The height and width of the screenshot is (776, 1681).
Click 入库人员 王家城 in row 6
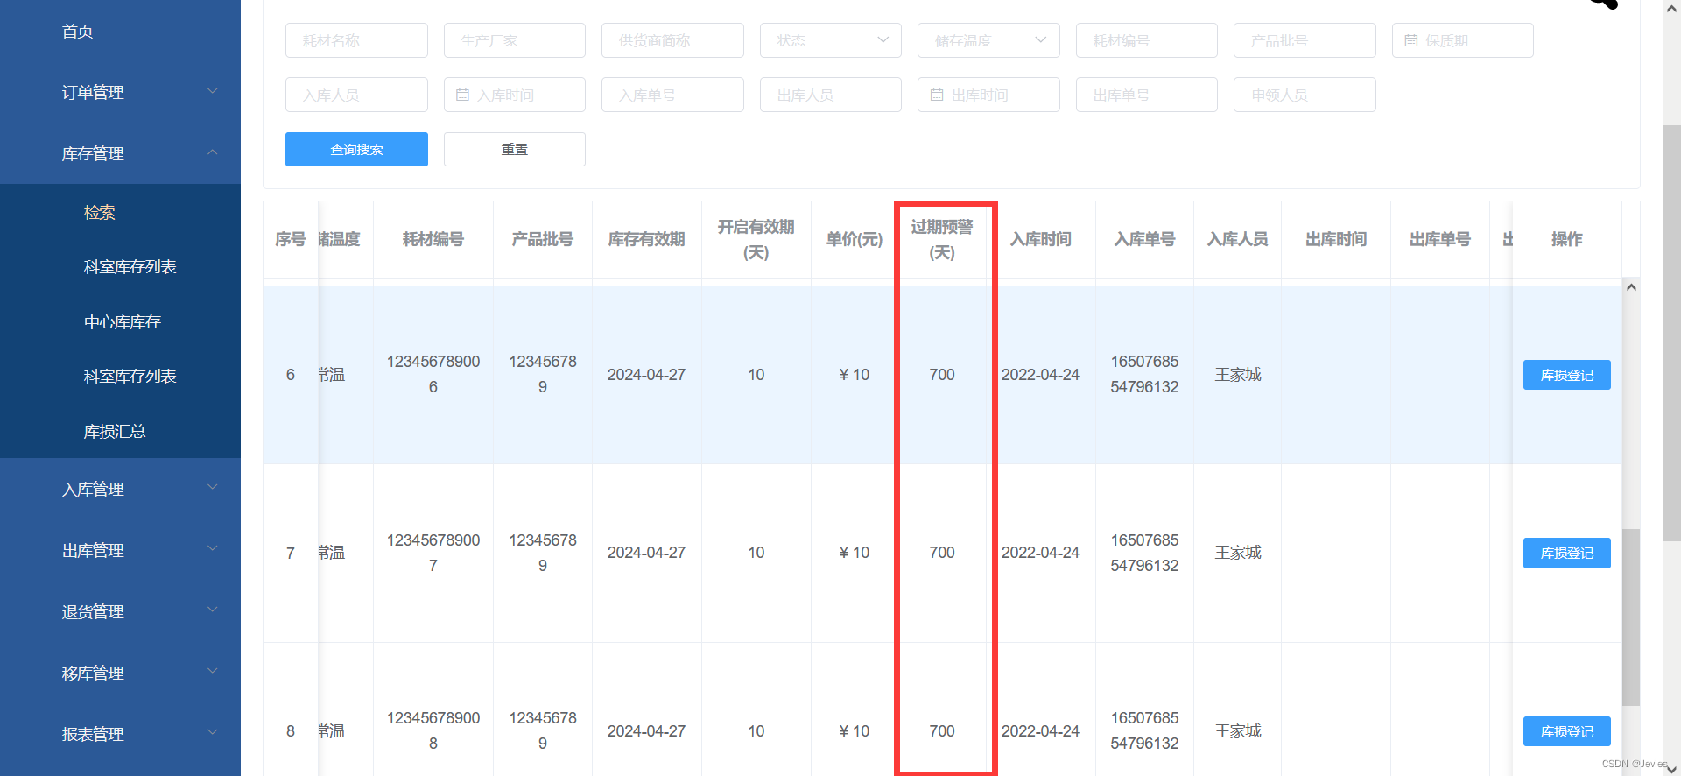pos(1238,375)
